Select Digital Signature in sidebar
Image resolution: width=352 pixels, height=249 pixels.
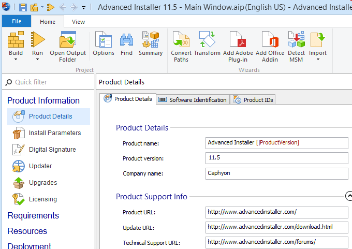point(52,150)
